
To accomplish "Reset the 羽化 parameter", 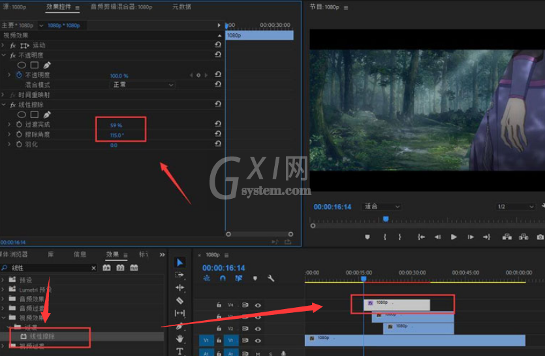I will click(x=218, y=143).
